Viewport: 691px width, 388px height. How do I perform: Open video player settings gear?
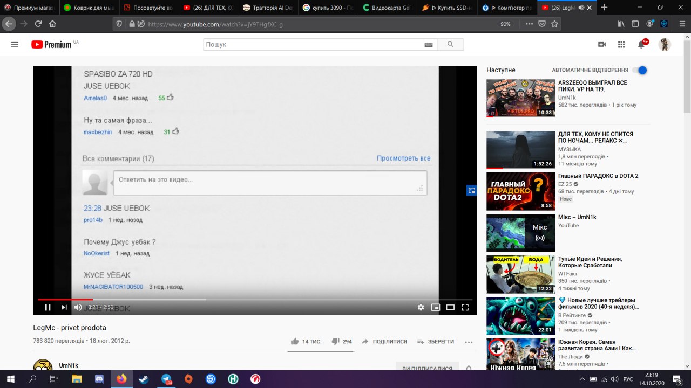pos(421,307)
